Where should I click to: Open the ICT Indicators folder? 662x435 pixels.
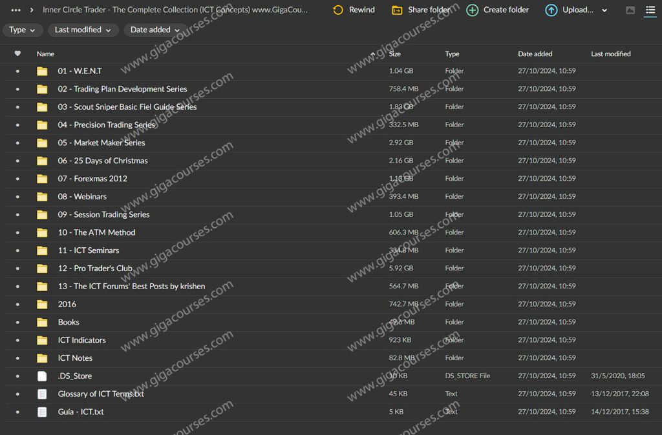click(81, 340)
